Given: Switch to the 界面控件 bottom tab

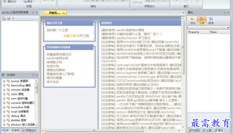Looking at the screenshot, I should click(29, 131).
